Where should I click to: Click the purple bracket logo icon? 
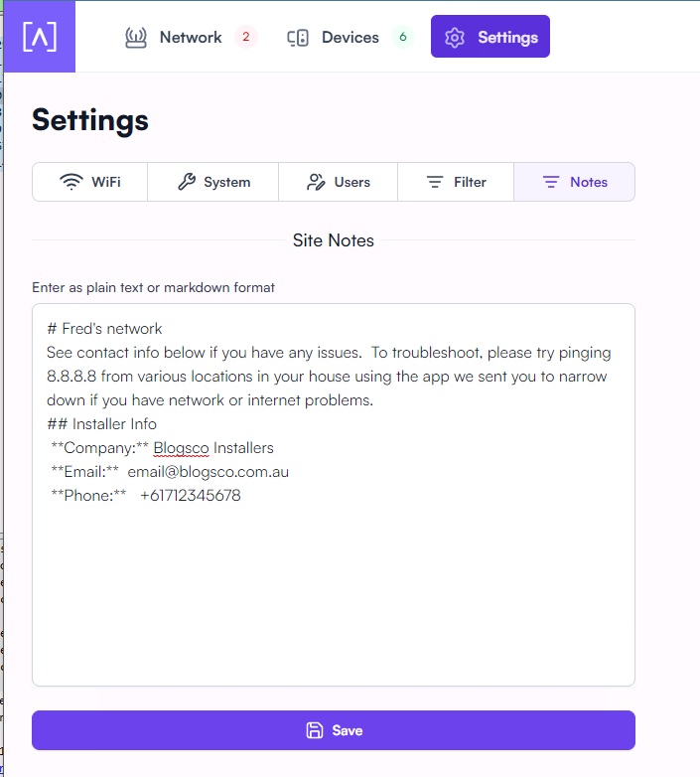[40, 37]
